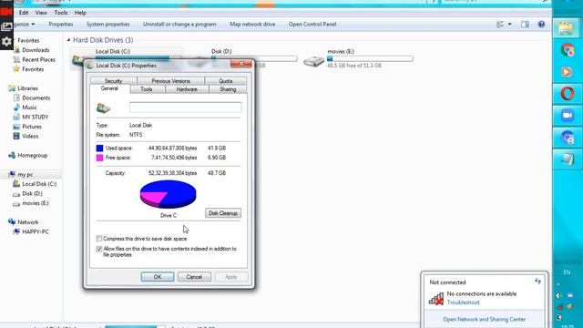Uncheck Allow files to have contents indexed
Image resolution: width=583 pixels, height=328 pixels.
point(99,249)
